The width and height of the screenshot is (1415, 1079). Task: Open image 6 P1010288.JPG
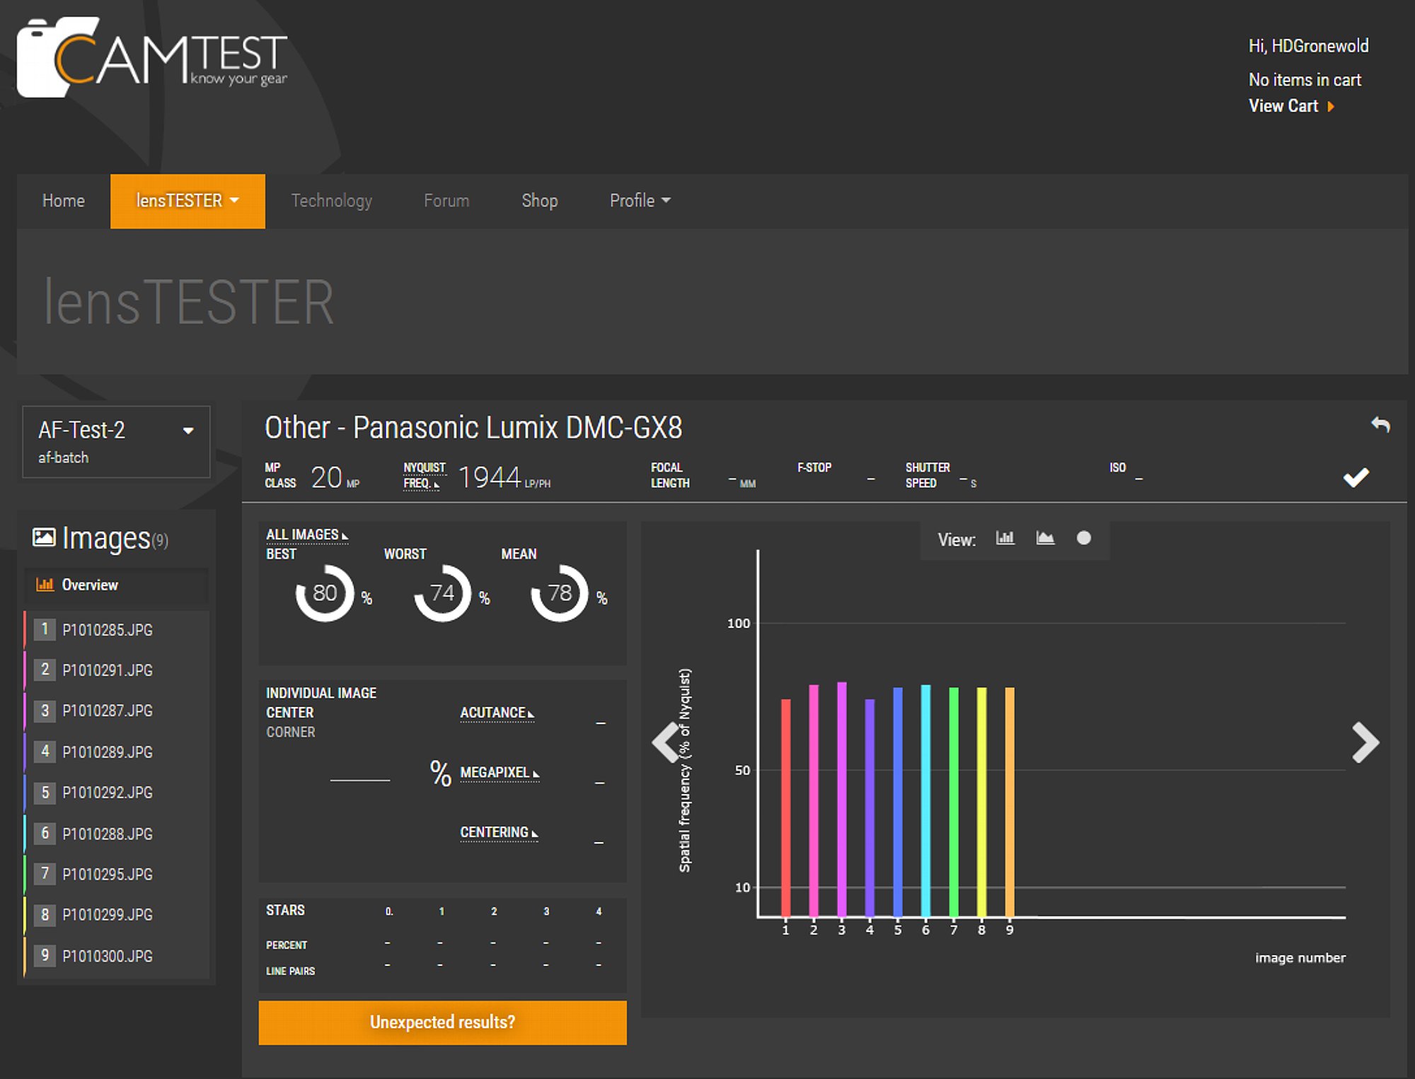coord(116,834)
